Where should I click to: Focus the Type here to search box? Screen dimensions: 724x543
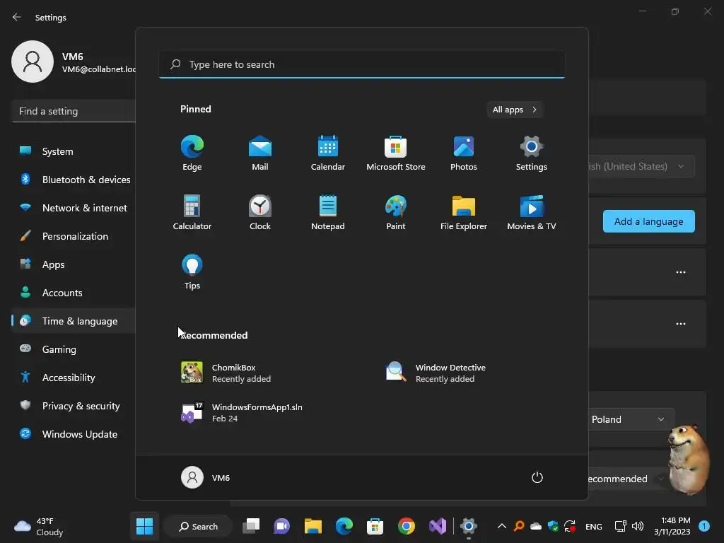[x=362, y=64]
